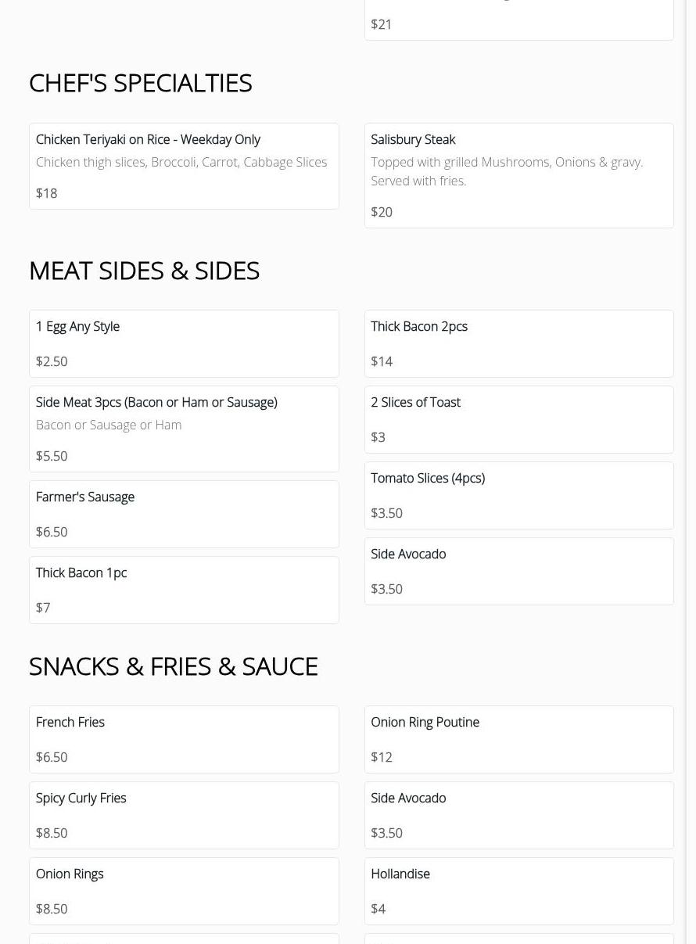The image size is (696, 944).
Task: Choose Tomato Slices (4pcs)
Action: coord(518,495)
